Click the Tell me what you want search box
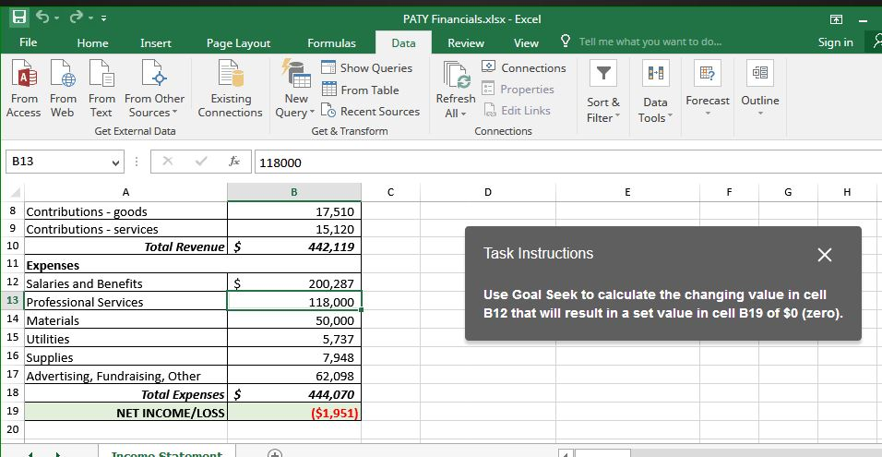The height and width of the screenshot is (457, 882). (x=650, y=42)
